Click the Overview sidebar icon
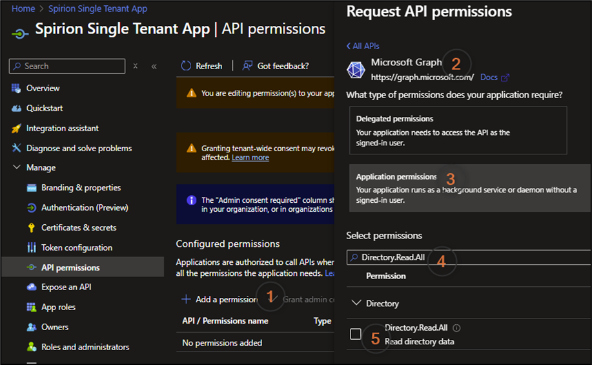Image resolution: width=592 pixels, height=365 pixels. pyautogui.click(x=16, y=89)
